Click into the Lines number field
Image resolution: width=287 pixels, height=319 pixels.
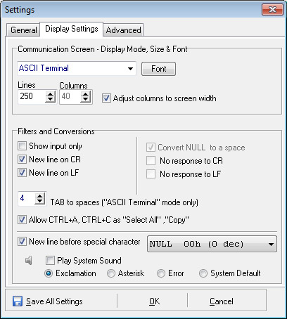(x=32, y=96)
